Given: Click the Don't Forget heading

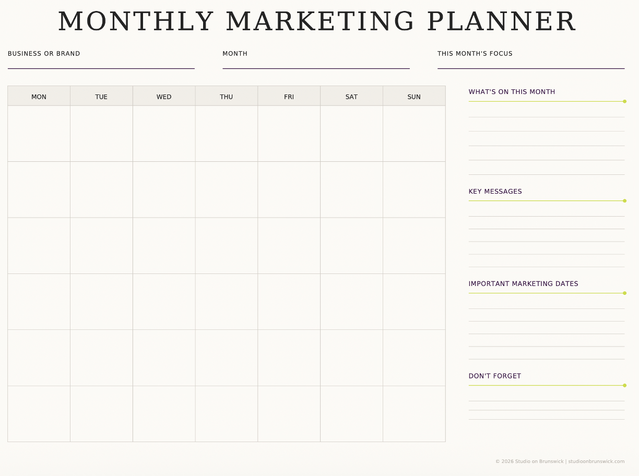Looking at the screenshot, I should click(494, 376).
